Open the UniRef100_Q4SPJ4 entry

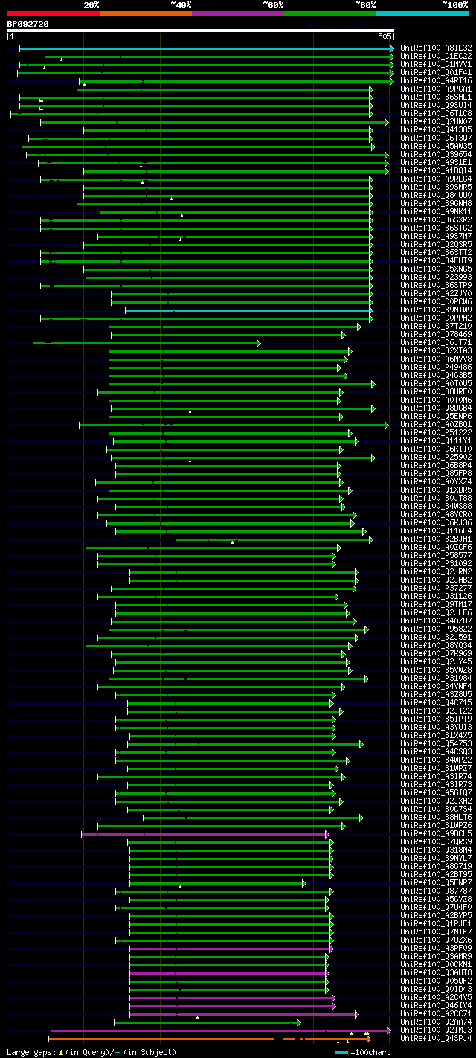[x=436, y=1038]
